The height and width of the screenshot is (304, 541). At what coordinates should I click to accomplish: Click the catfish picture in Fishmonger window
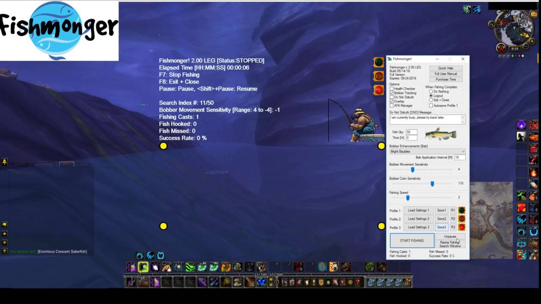coord(441,134)
